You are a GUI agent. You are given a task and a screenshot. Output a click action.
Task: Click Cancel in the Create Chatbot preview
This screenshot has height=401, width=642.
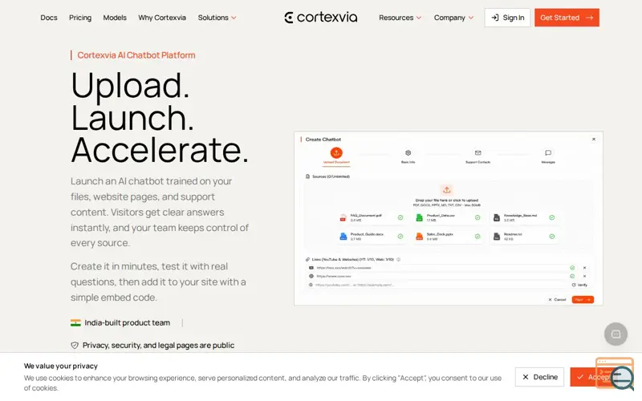(x=557, y=299)
